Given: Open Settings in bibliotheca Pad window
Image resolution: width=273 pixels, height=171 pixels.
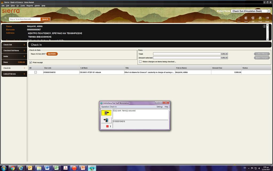Looking at the screenshot, I should click(x=159, y=107).
